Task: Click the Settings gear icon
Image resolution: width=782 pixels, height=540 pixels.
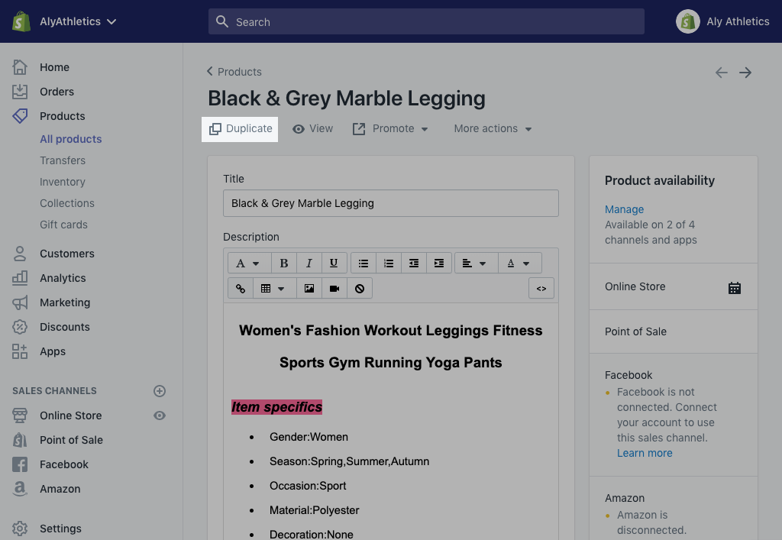Action: (x=20, y=529)
